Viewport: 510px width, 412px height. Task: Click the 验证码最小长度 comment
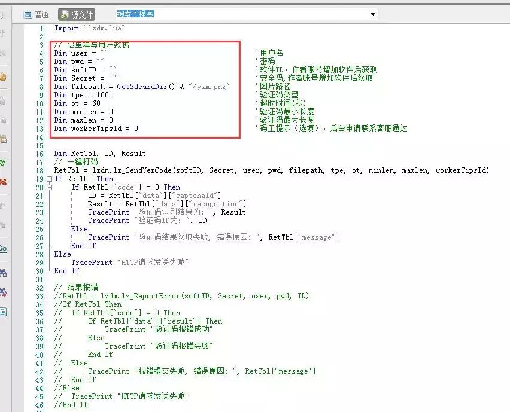285,111
